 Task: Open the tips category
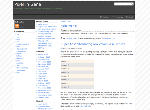click(18, 65)
